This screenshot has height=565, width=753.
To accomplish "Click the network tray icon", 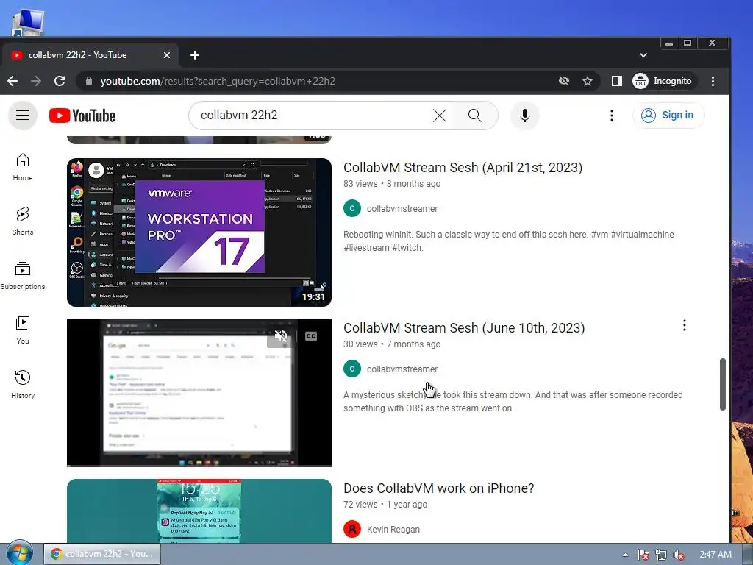I will 661,555.
